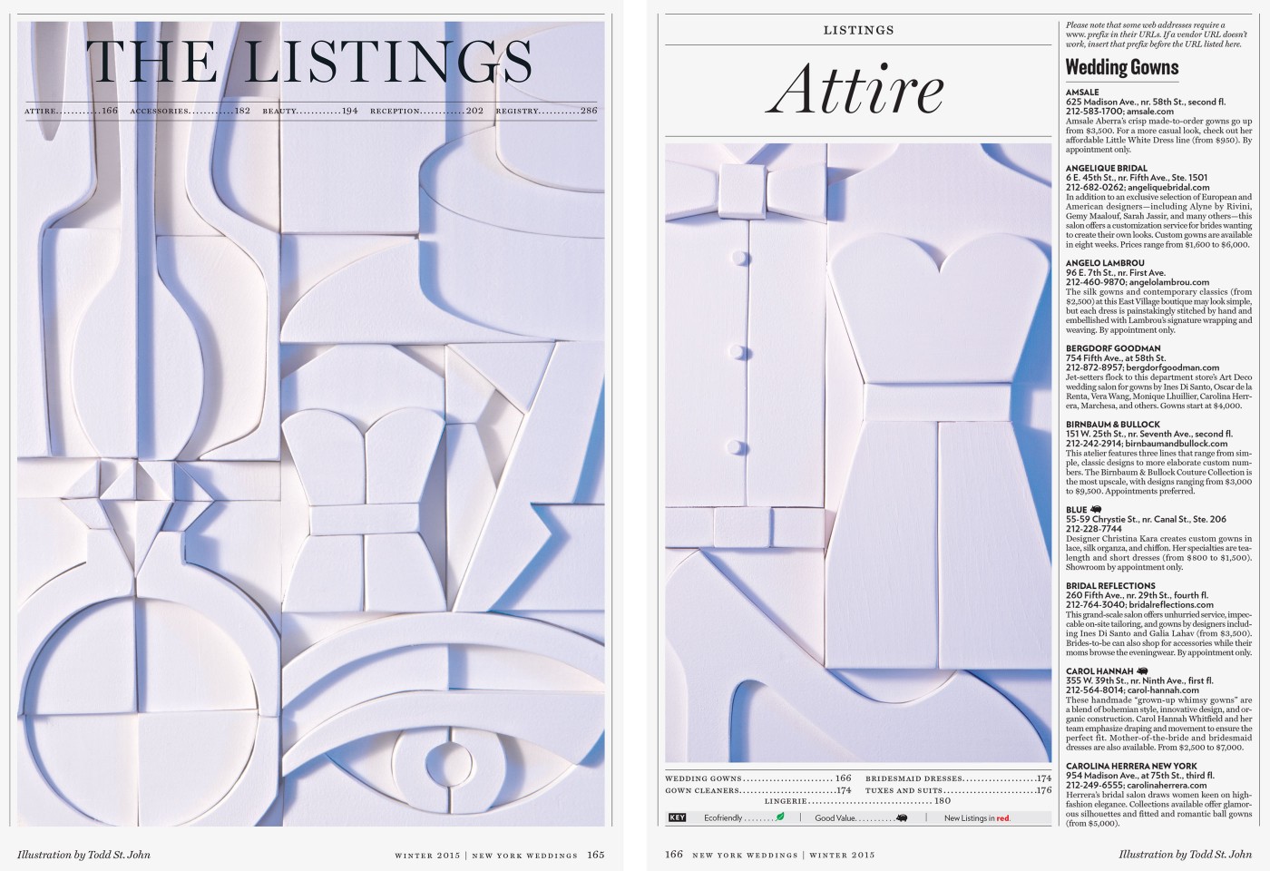Open Registry section, page 286

coord(546,112)
